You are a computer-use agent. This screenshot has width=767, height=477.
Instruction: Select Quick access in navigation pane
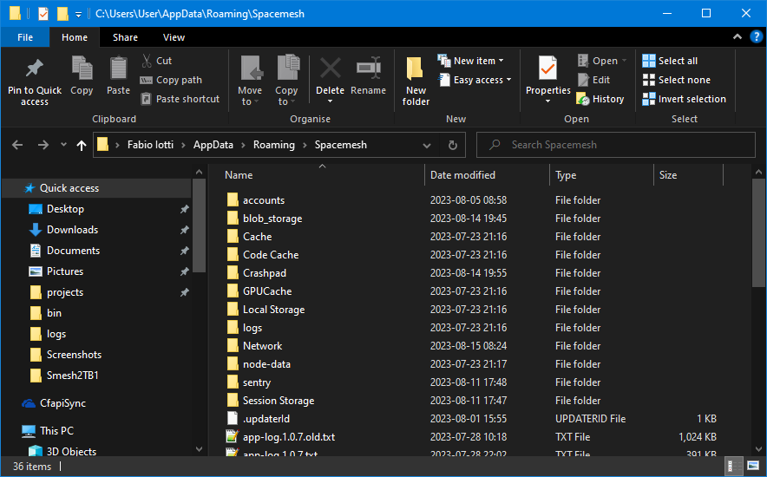pos(69,188)
